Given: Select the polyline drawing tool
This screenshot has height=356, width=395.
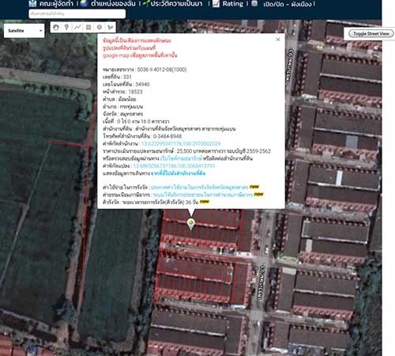Looking at the screenshot, I should pyautogui.click(x=77, y=27).
